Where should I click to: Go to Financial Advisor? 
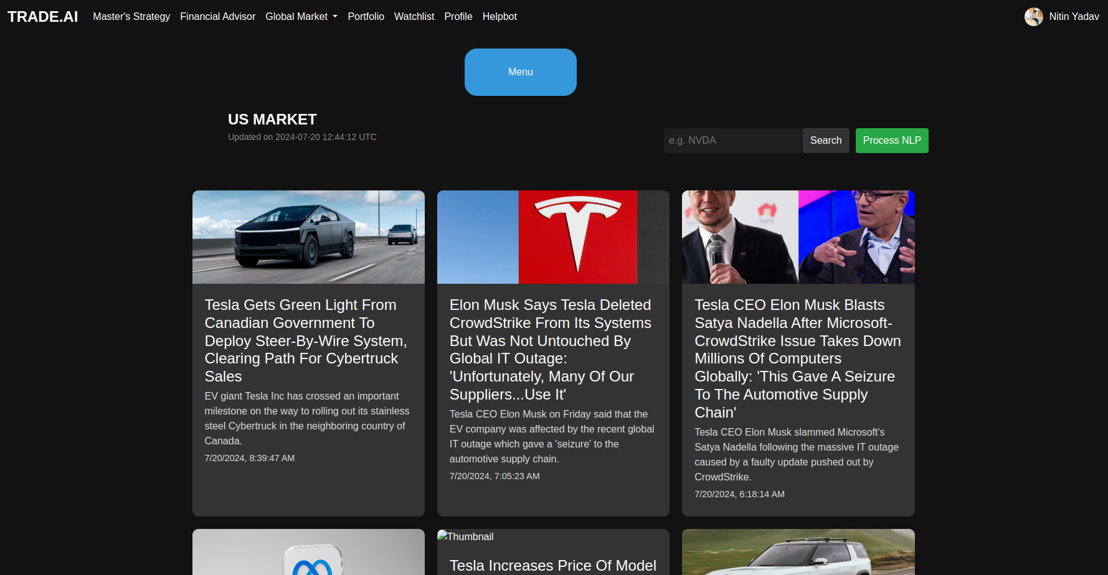point(217,17)
